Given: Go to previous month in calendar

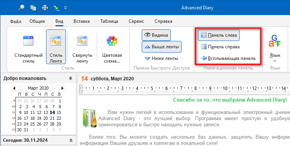Looking at the screenshot, I should coord(14,88).
